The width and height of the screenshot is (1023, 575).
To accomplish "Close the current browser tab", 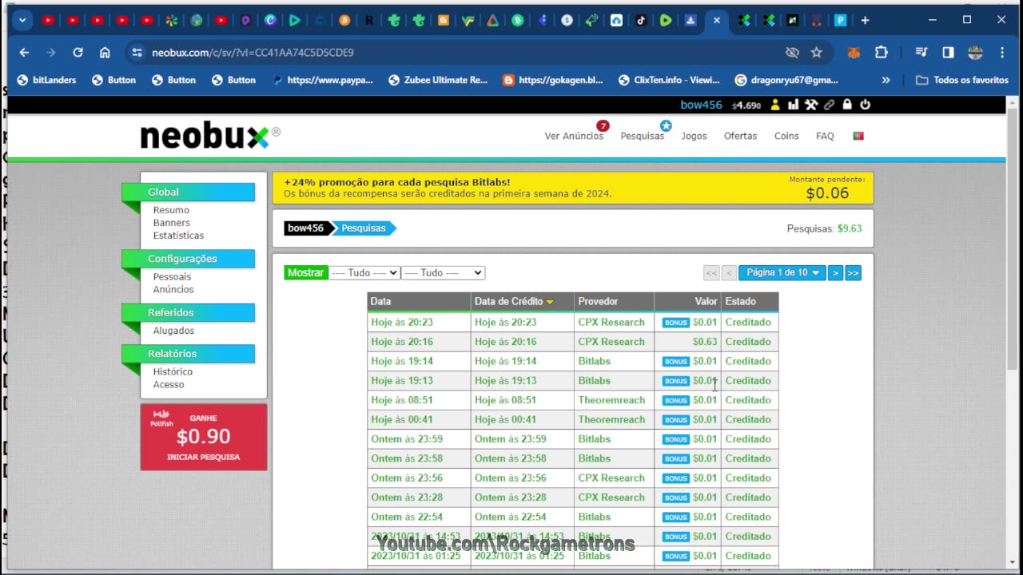I will pyautogui.click(x=716, y=21).
